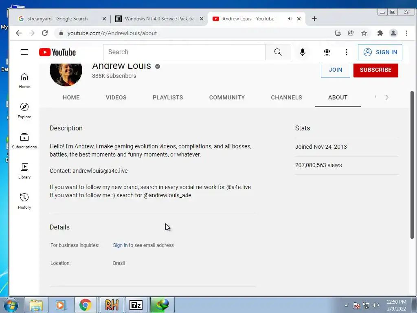The height and width of the screenshot is (313, 417).
Task: Open the RH program in the taskbar
Action: pos(112,305)
